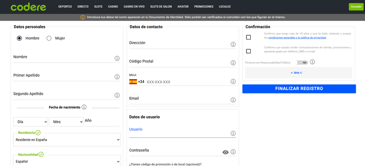Open info icon for Nombre field
The image size is (365, 166).
[117, 58]
